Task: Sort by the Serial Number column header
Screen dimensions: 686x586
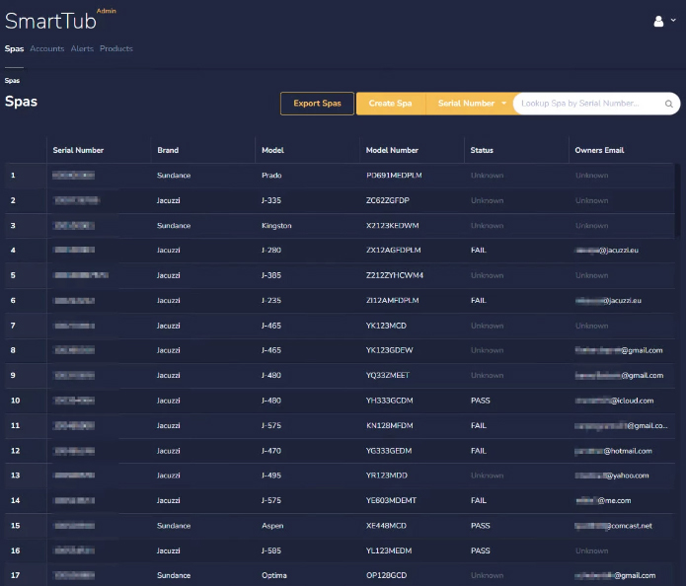Action: (x=78, y=150)
